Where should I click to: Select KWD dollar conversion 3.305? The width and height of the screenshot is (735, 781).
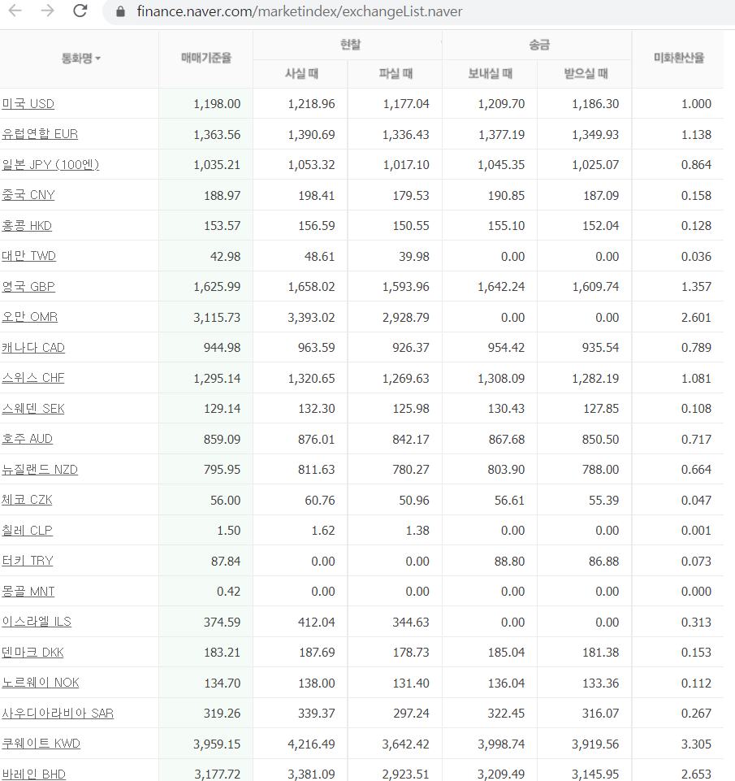(x=696, y=744)
